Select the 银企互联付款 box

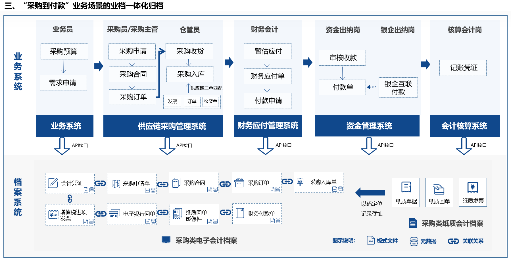tap(398, 88)
